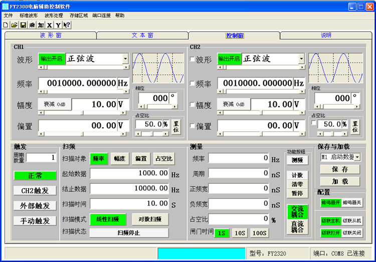Click the 乘 multiply toolbar icon
Image resolution: width=376 pixels, height=262 pixels.
[32, 25]
